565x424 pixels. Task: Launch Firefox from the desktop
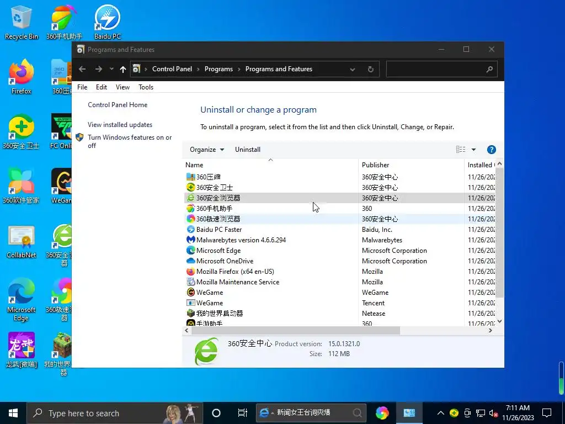click(22, 77)
